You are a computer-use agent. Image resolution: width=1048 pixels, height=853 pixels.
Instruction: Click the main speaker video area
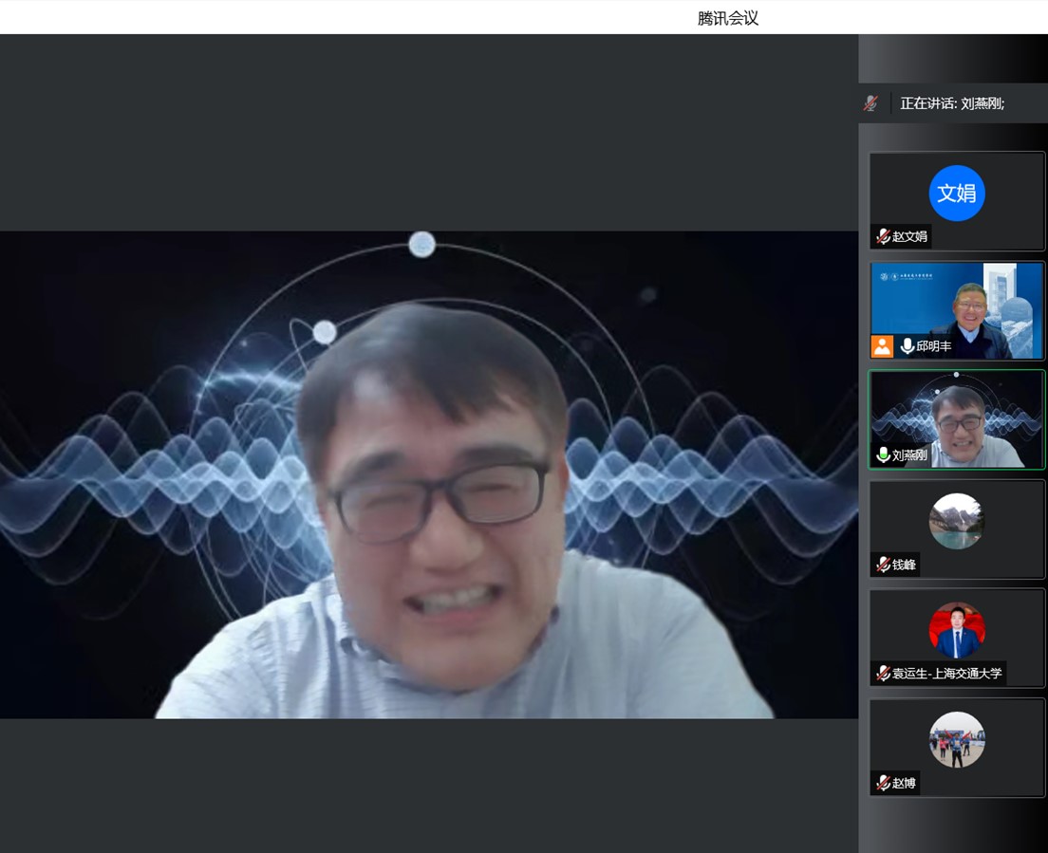click(429, 474)
